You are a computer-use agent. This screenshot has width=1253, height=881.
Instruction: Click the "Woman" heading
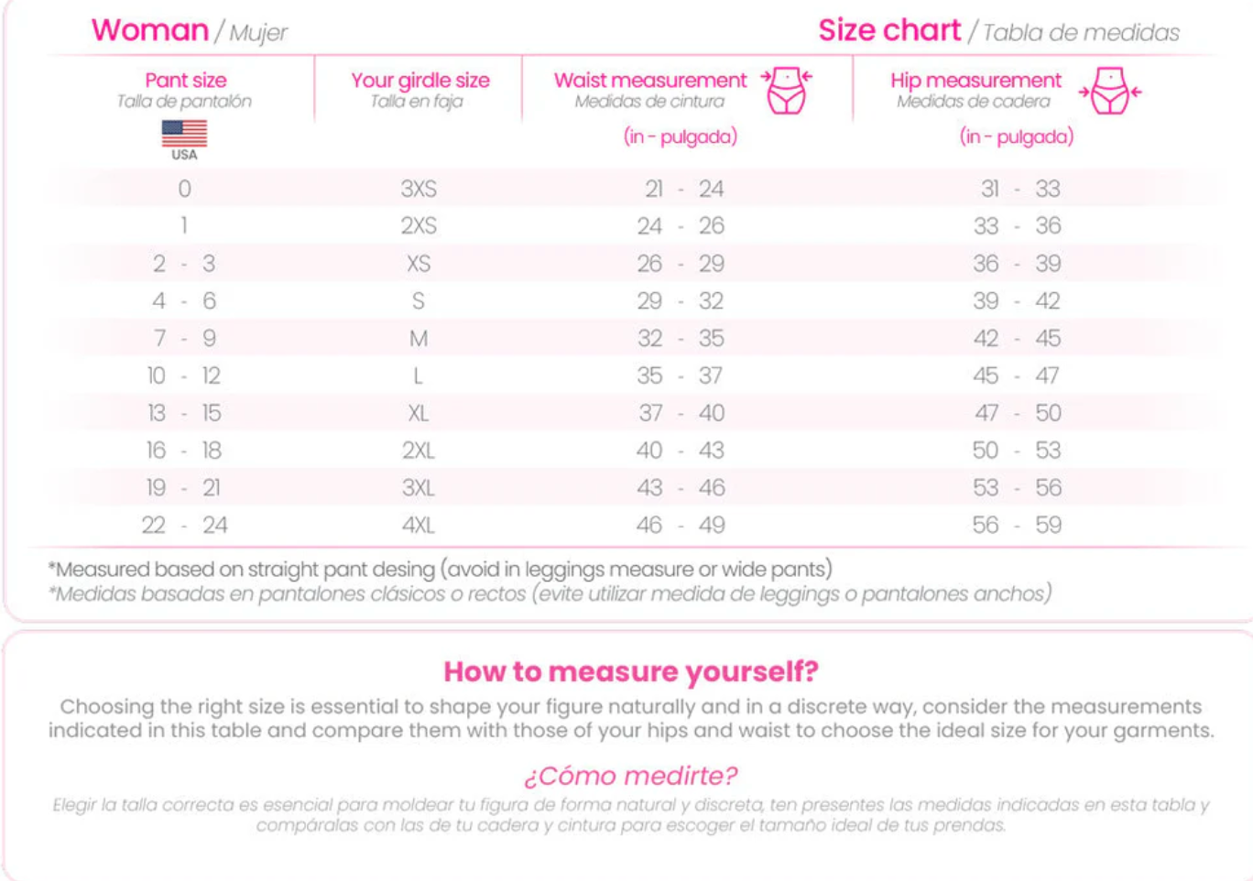[x=150, y=30]
